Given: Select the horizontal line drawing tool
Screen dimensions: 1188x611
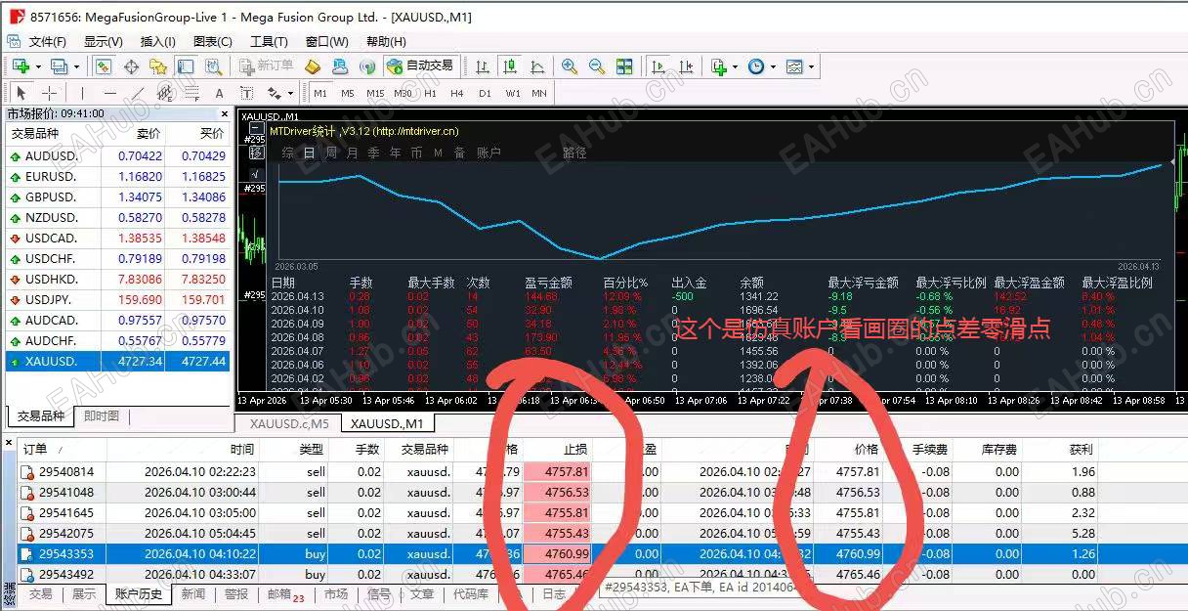Looking at the screenshot, I should click(x=109, y=93).
